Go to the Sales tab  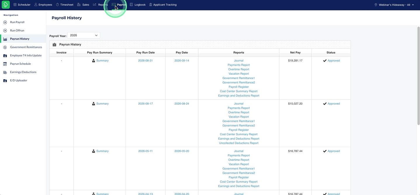point(83,5)
